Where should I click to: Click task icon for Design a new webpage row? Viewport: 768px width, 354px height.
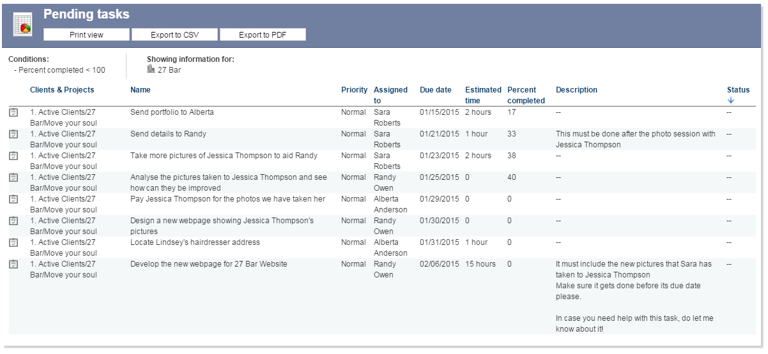click(13, 221)
